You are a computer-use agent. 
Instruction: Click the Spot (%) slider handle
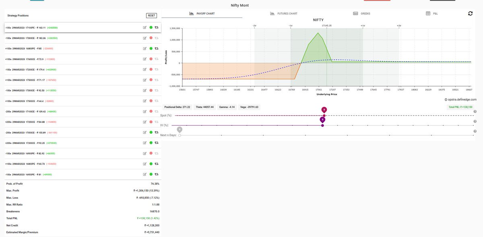pyautogui.click(x=324, y=115)
